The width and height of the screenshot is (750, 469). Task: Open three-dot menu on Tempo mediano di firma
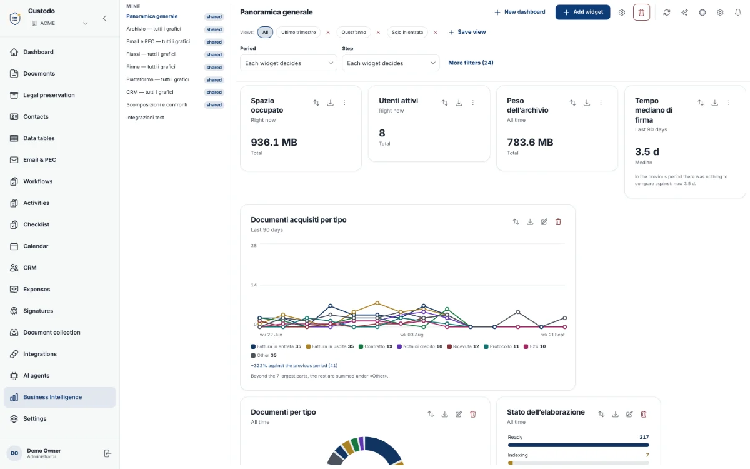tap(729, 103)
